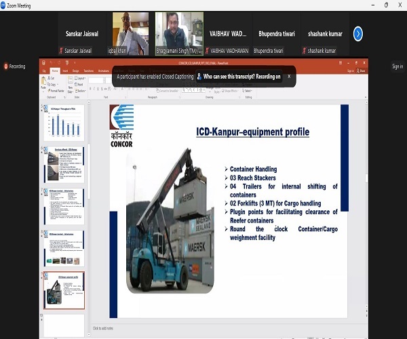Collapse the PowerPoint ribbon
The width and height of the screenshot is (407, 339).
366,97
